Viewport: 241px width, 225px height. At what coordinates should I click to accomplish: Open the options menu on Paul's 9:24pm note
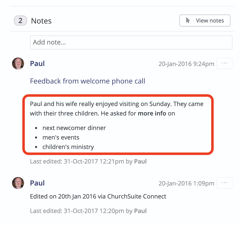[224, 63]
